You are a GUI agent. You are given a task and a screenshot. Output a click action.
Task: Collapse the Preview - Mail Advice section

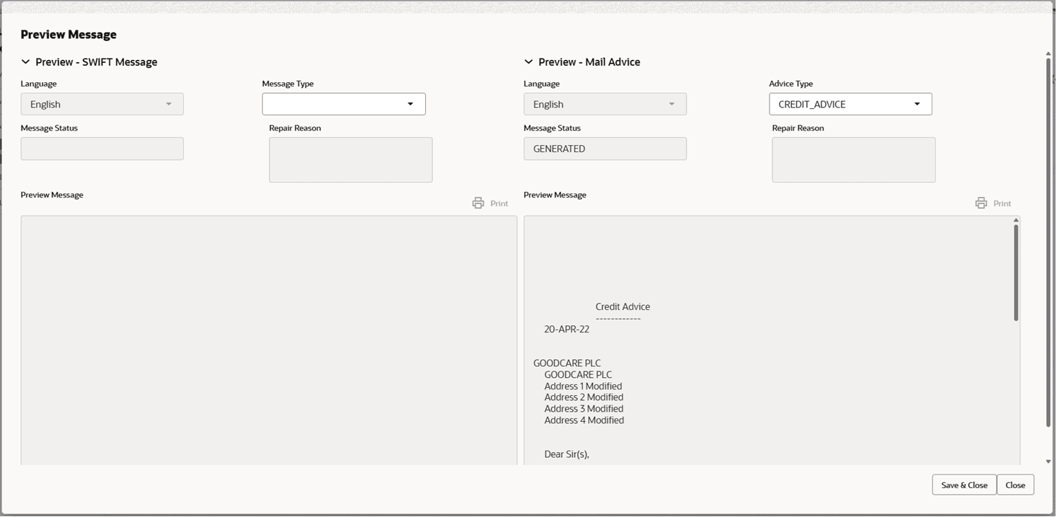click(529, 62)
